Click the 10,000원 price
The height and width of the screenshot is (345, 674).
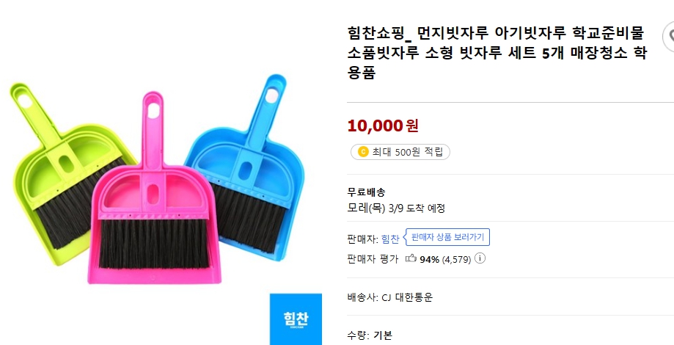pyautogui.click(x=383, y=126)
